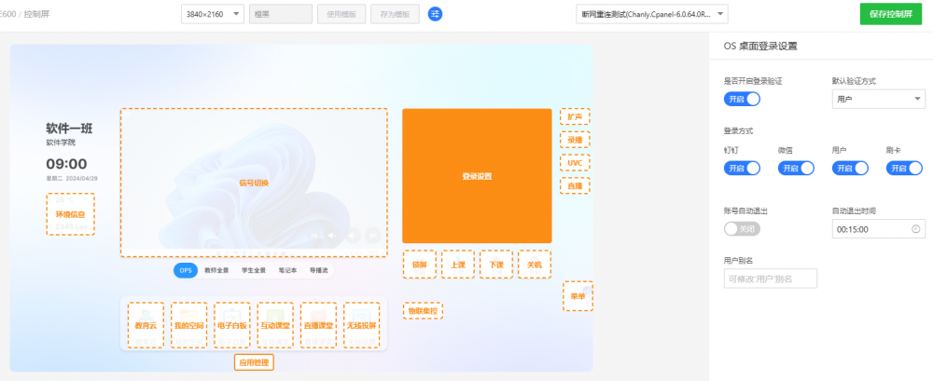The image size is (933, 381).
Task: Click the 无线投屏 app tile
Action: pos(361,325)
